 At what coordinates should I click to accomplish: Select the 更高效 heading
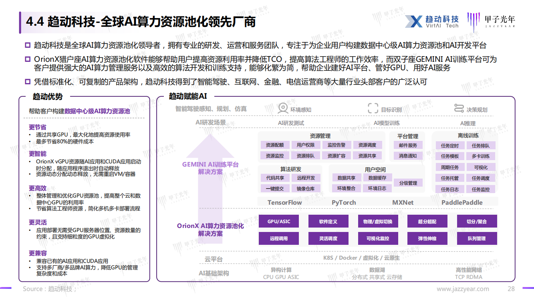38,188
